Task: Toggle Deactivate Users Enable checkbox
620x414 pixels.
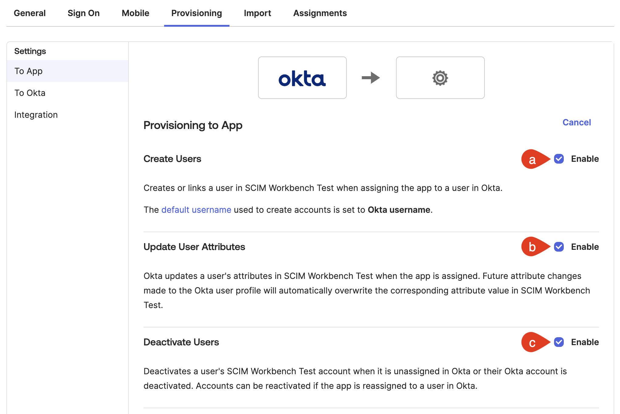Action: pos(559,342)
